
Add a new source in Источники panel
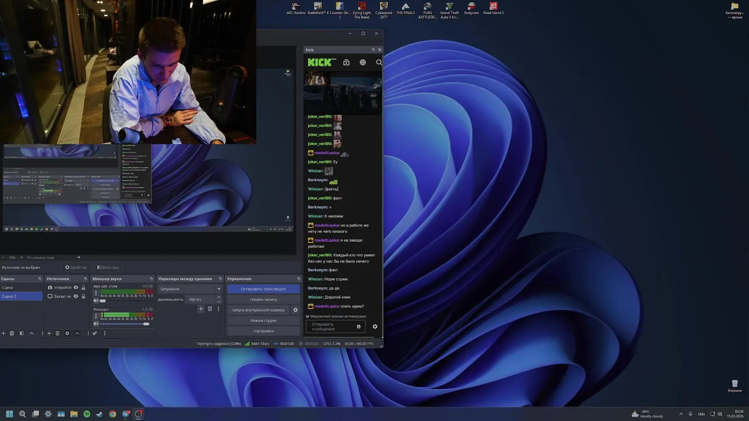(49, 333)
